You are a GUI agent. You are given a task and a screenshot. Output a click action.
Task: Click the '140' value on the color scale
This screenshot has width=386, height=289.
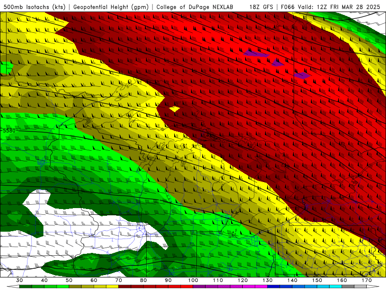[292, 280]
